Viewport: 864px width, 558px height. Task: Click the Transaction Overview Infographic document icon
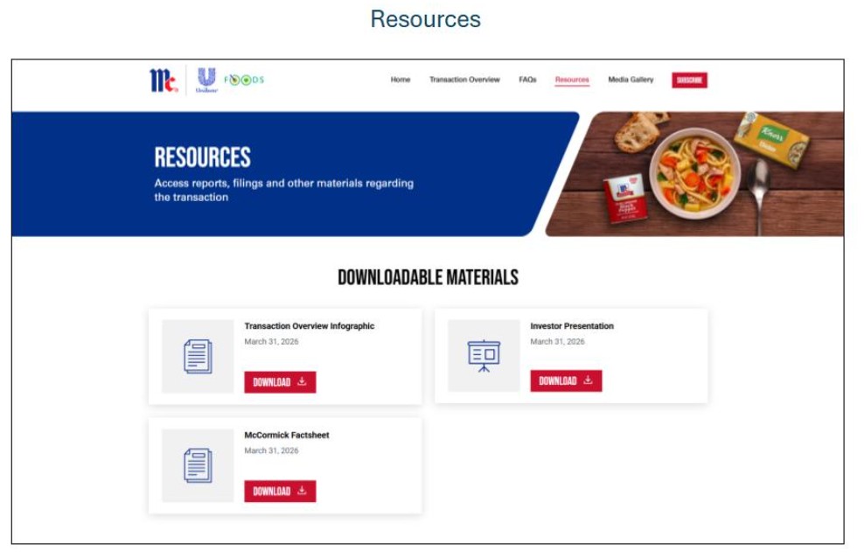coord(198,357)
